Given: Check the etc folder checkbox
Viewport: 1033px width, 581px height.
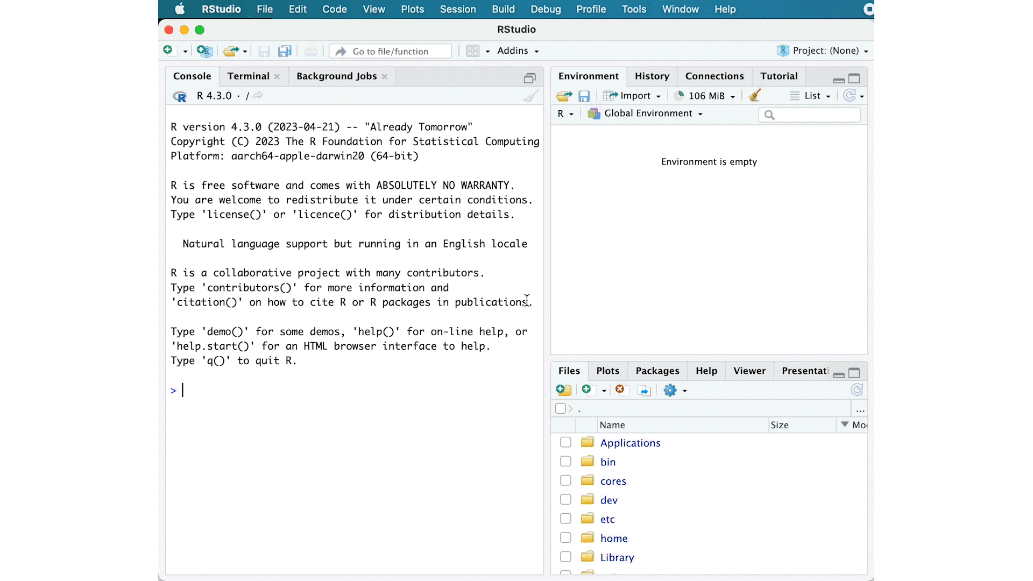Looking at the screenshot, I should click(x=565, y=519).
